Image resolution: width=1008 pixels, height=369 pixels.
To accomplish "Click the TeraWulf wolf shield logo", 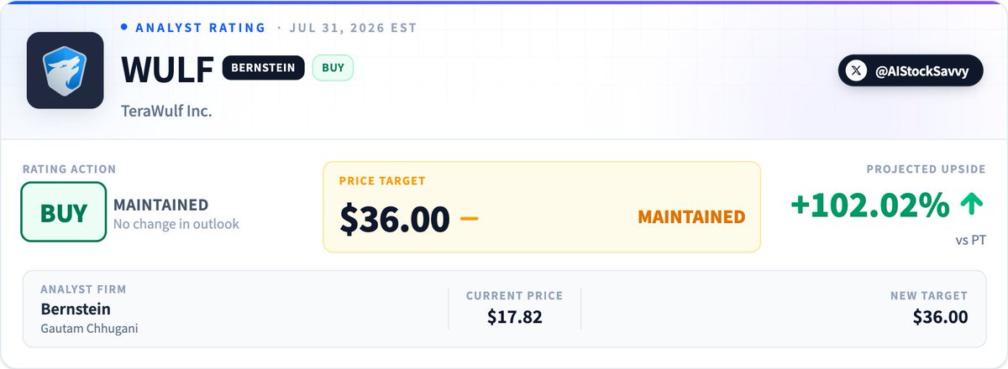I will point(65,71).
